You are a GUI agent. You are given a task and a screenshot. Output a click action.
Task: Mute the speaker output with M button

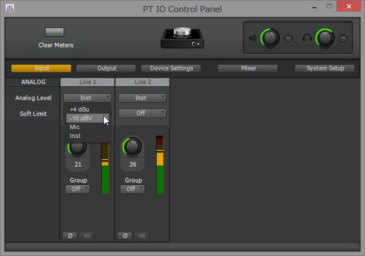(288, 38)
